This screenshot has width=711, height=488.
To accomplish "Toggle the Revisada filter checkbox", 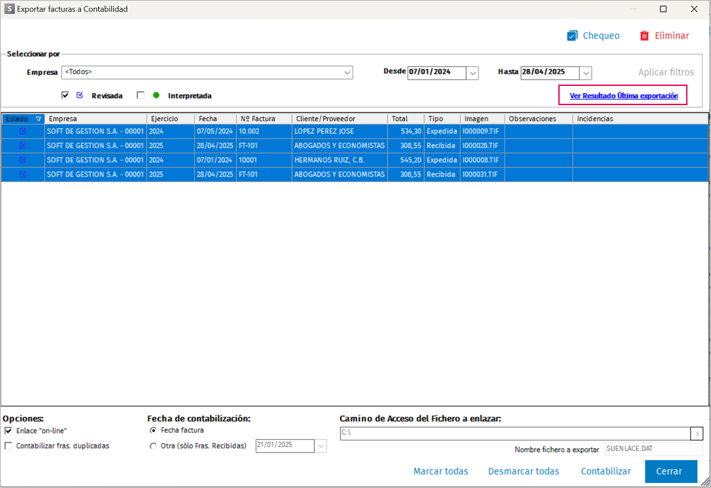I will pos(65,95).
